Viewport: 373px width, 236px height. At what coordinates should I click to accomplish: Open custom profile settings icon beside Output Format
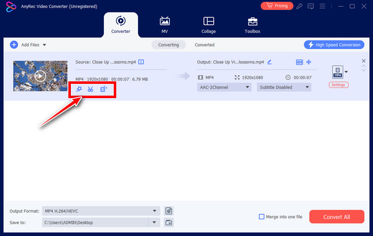168,211
